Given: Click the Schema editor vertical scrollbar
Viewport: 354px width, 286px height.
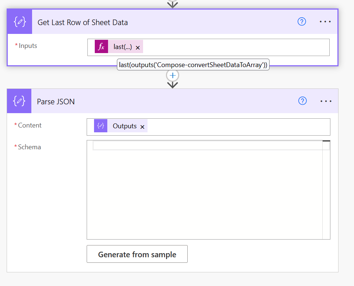Looking at the screenshot, I should pyautogui.click(x=326, y=192).
